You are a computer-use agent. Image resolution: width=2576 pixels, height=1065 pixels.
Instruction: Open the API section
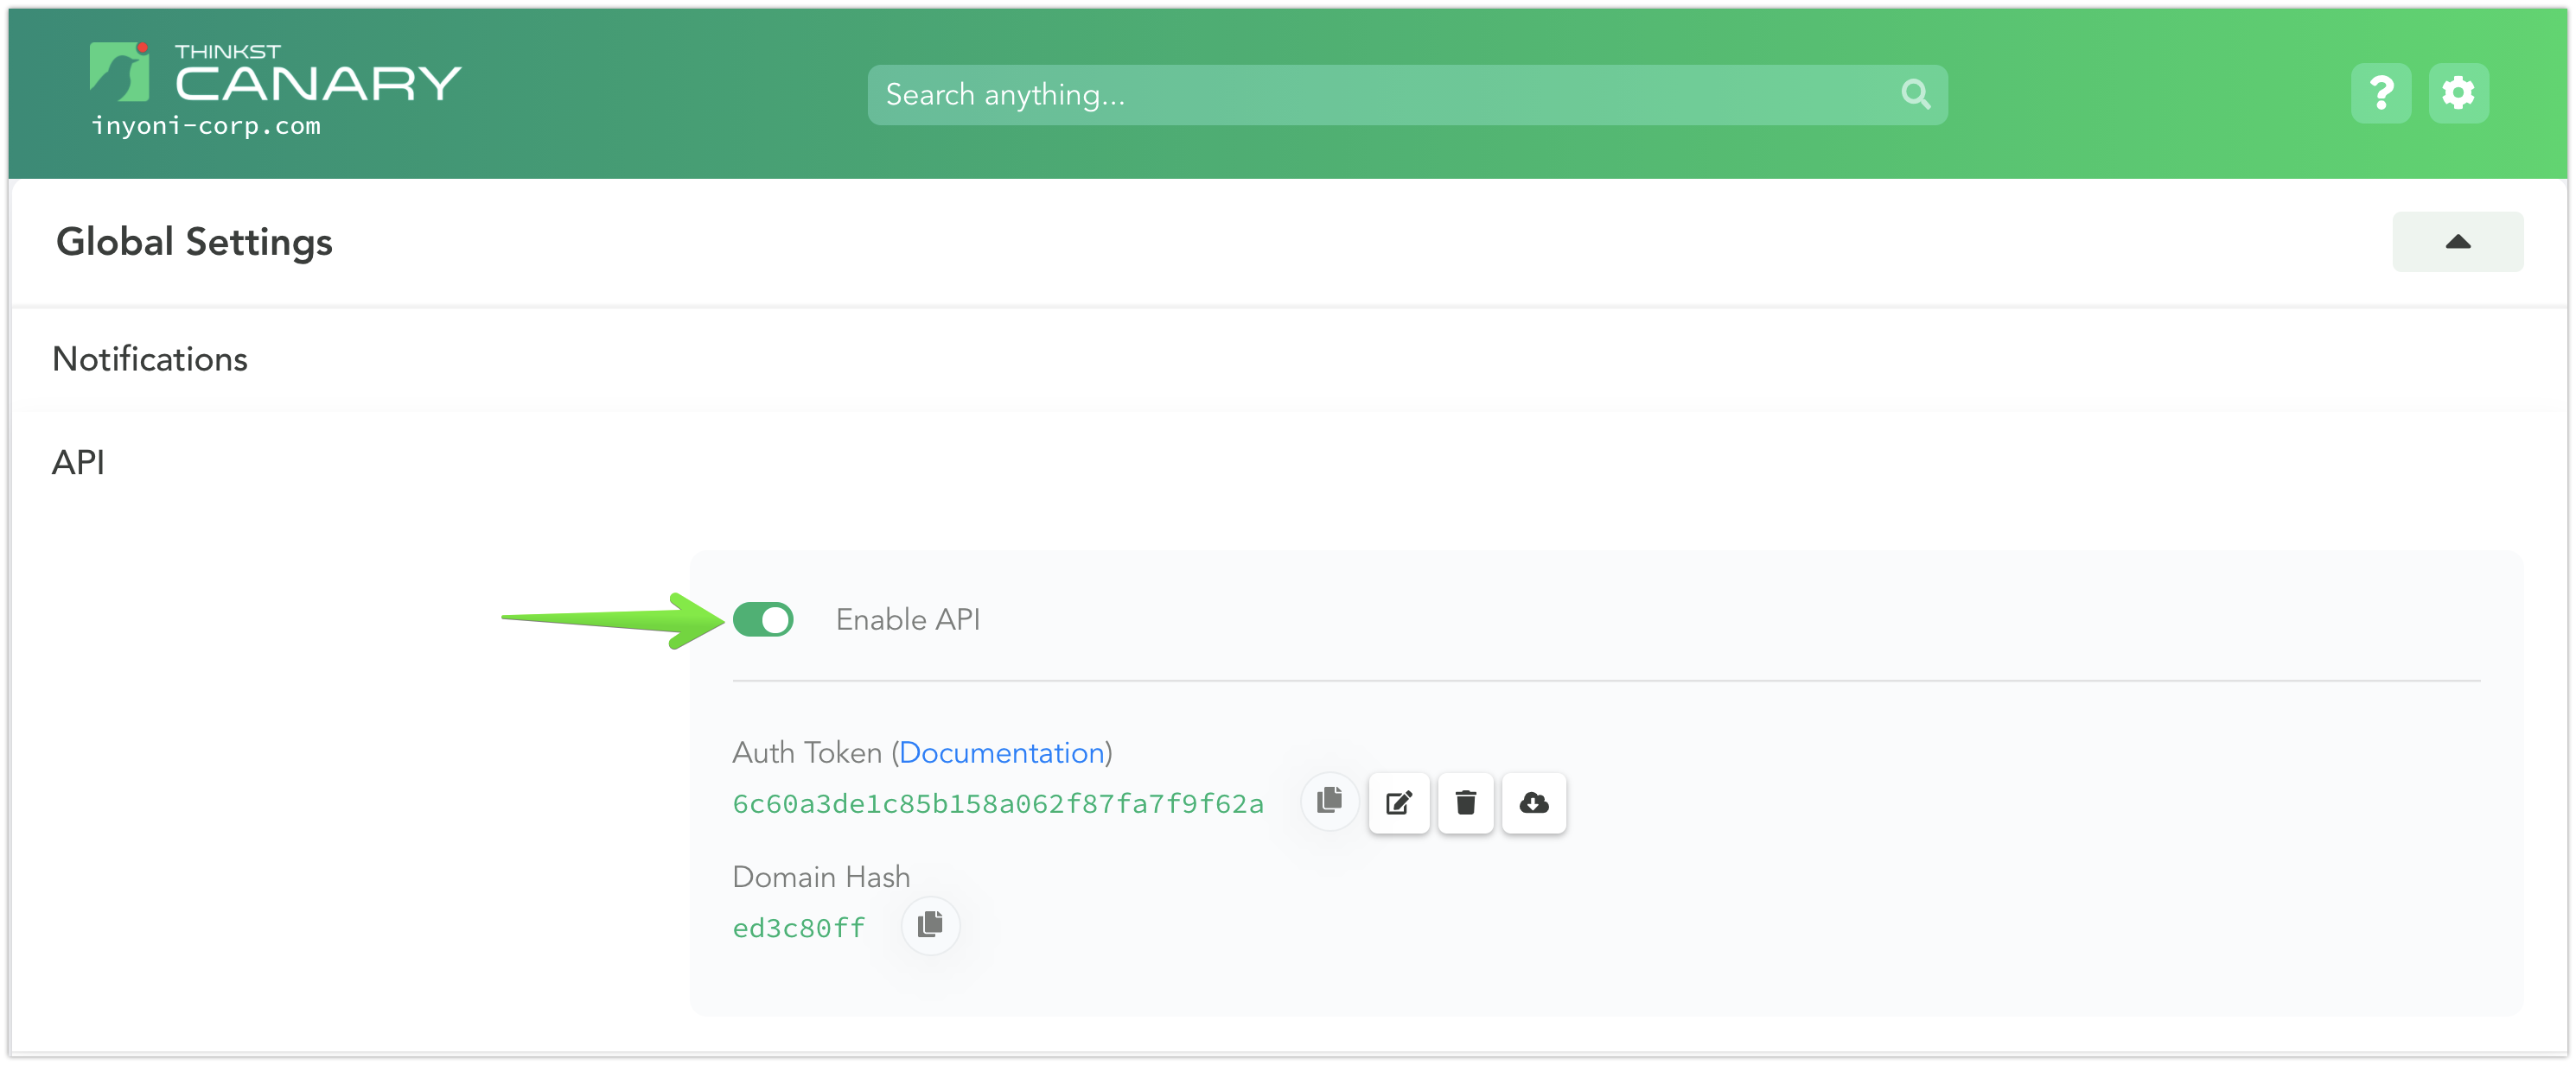click(x=78, y=461)
